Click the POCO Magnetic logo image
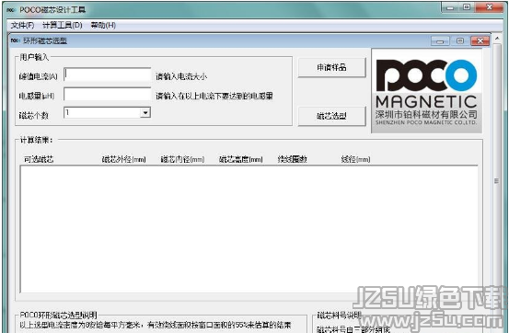The width and height of the screenshot is (509, 333). [426, 91]
